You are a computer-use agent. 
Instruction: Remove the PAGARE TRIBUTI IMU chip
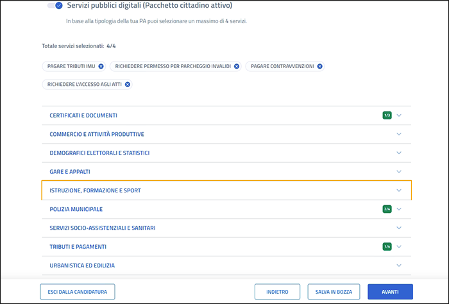(x=102, y=66)
